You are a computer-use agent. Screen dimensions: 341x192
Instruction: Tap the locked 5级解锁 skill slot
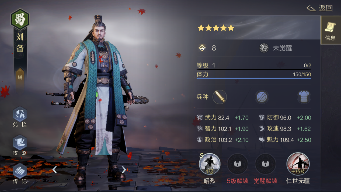[x=237, y=164]
